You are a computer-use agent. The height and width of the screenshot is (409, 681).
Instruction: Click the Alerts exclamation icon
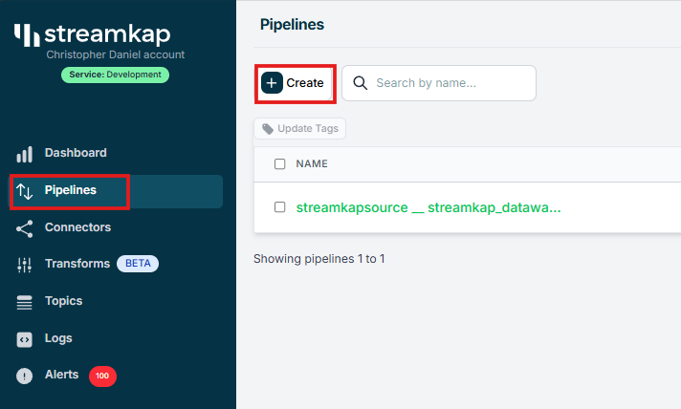click(x=24, y=376)
